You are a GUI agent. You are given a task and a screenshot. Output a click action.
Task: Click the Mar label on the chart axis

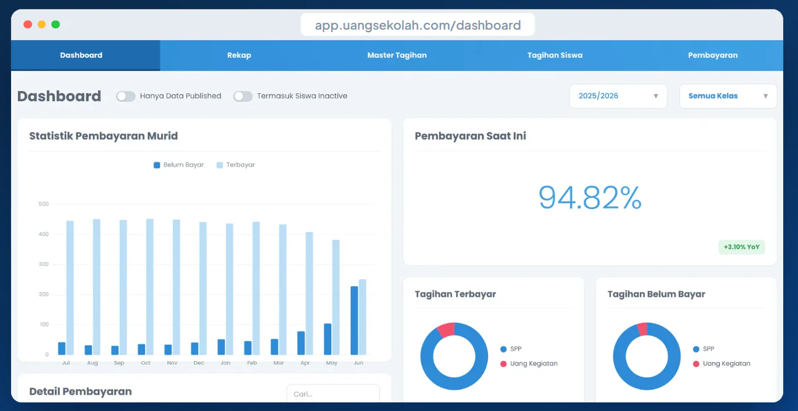pyautogui.click(x=279, y=363)
